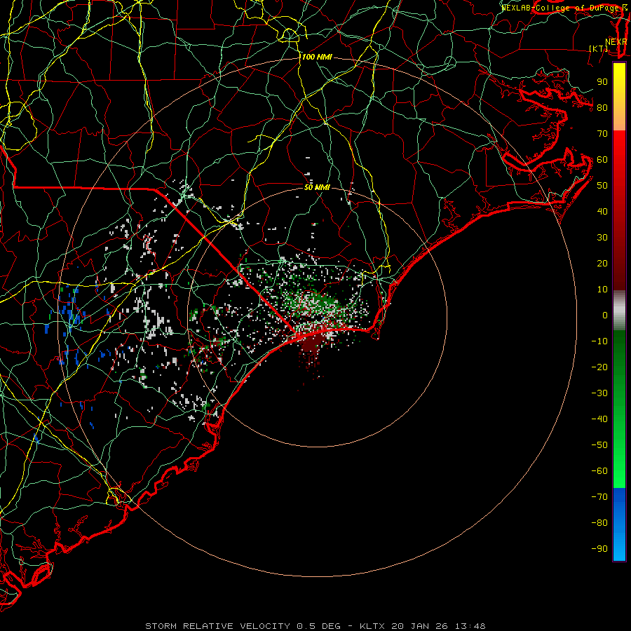Image resolution: width=631 pixels, height=631 pixels.
Task: Click the -50 value on the velocity scale
Action: (x=599, y=445)
